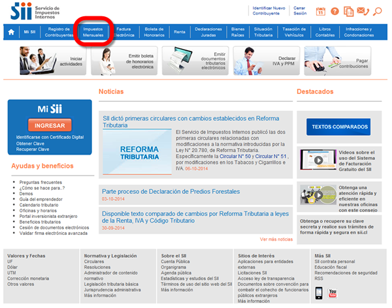This screenshot has width=392, height=308.
Task: Click Identificarse con Certificado Digital link
Action: 50,137
